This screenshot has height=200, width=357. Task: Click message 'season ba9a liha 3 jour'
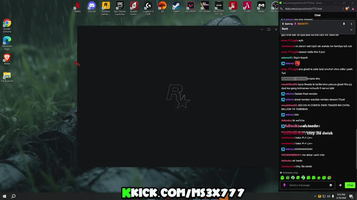point(312,52)
